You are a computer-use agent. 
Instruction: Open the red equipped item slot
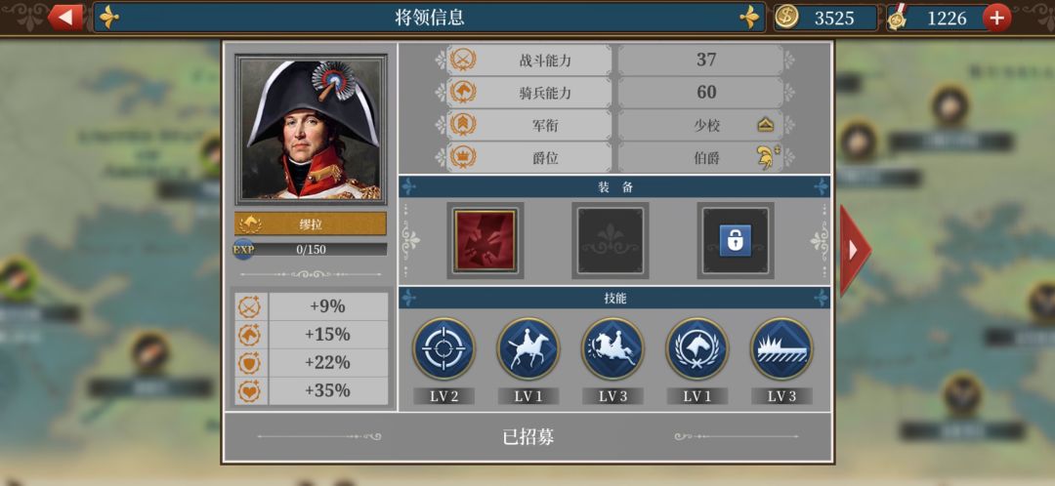coord(485,241)
